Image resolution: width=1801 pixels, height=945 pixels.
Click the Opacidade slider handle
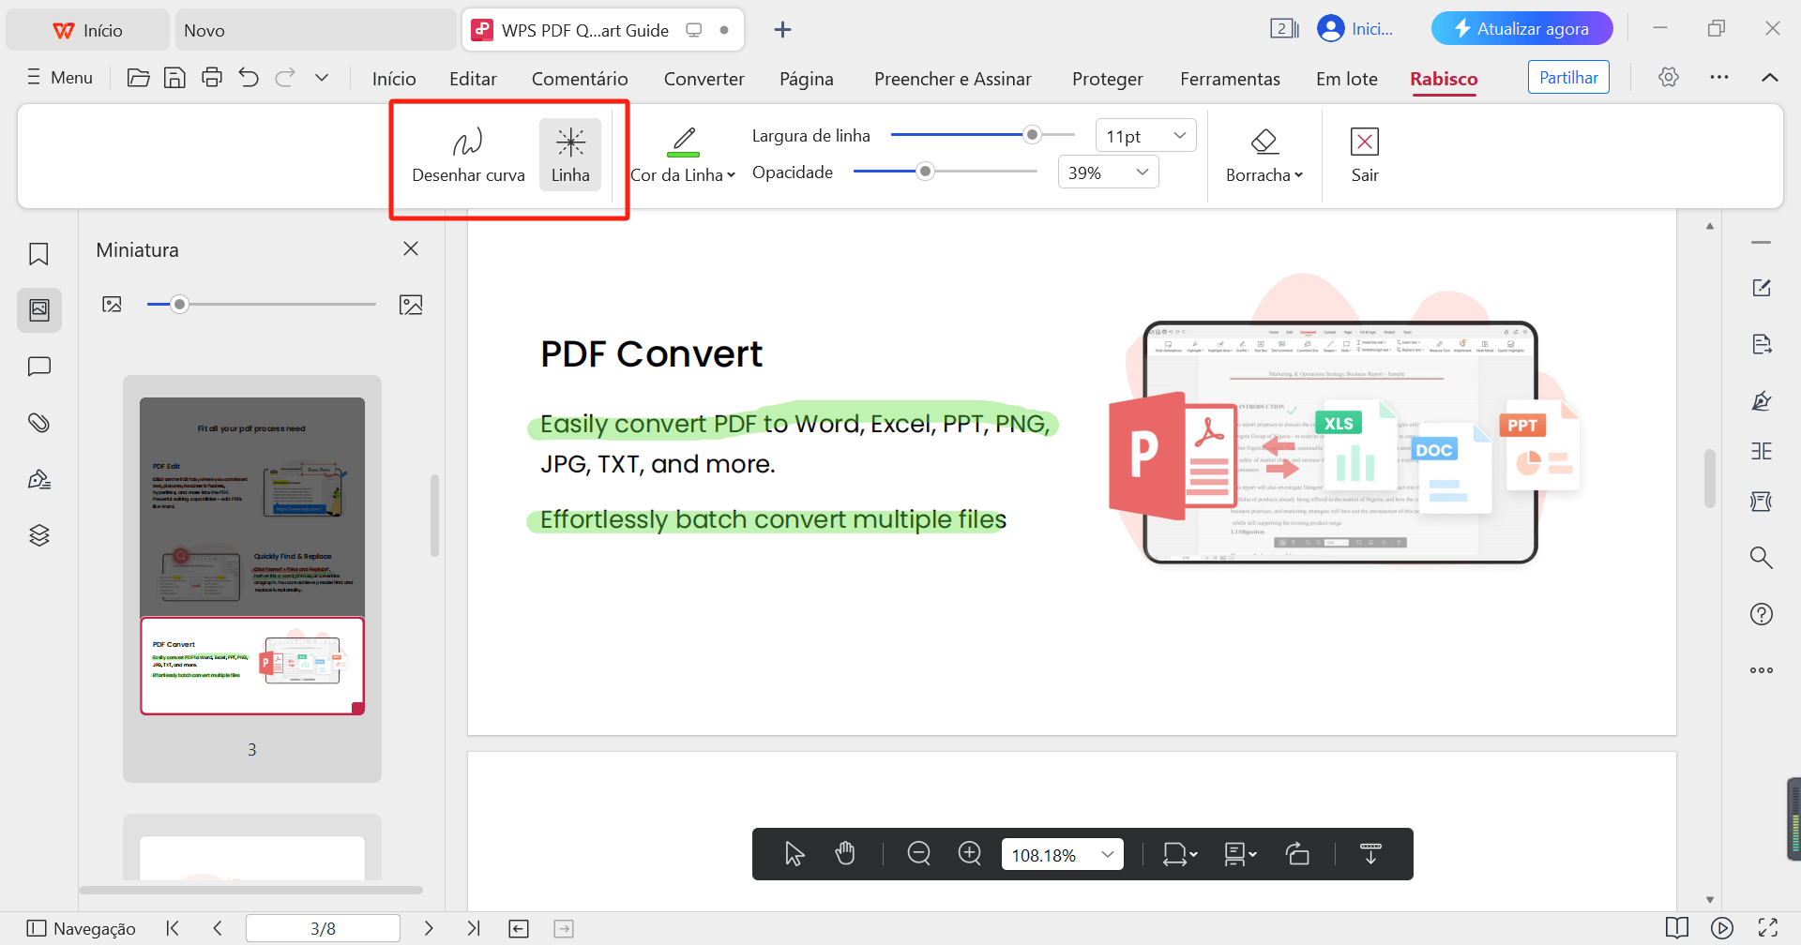click(927, 172)
